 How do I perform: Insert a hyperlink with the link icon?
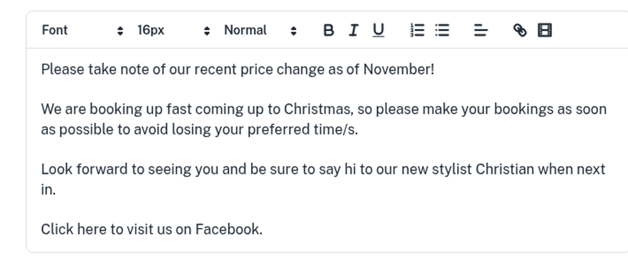[x=520, y=30]
